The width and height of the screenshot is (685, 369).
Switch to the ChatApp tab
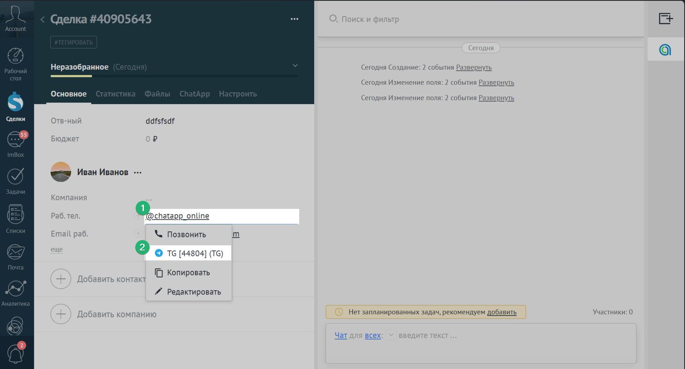coord(194,94)
